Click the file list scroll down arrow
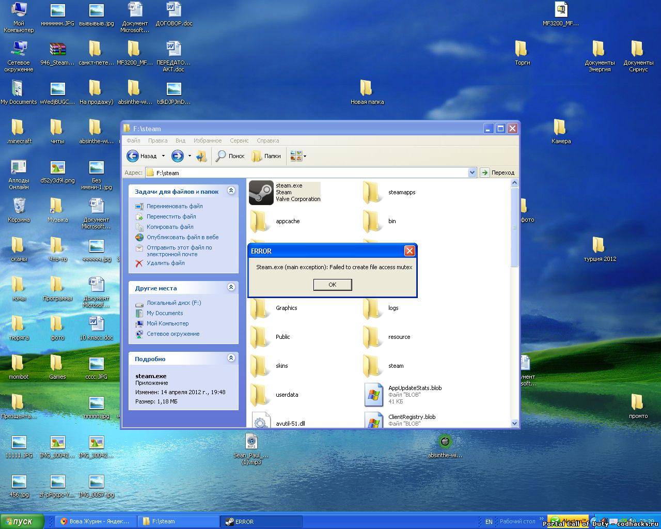This screenshot has height=529, width=661. [x=514, y=423]
